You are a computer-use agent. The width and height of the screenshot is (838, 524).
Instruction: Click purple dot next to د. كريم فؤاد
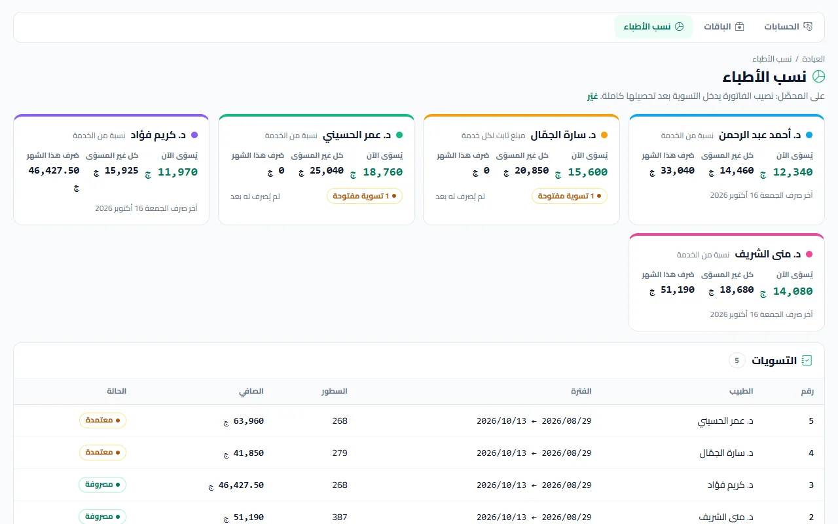pyautogui.click(x=194, y=135)
